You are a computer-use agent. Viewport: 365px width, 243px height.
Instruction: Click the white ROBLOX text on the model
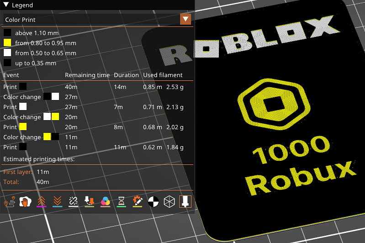pos(249,40)
